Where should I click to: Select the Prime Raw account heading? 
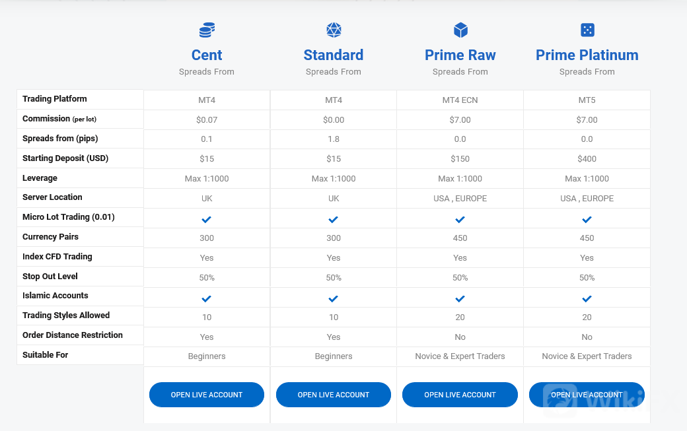(x=460, y=55)
